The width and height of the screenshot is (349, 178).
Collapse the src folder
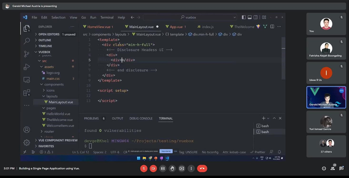[x=56, y=61]
